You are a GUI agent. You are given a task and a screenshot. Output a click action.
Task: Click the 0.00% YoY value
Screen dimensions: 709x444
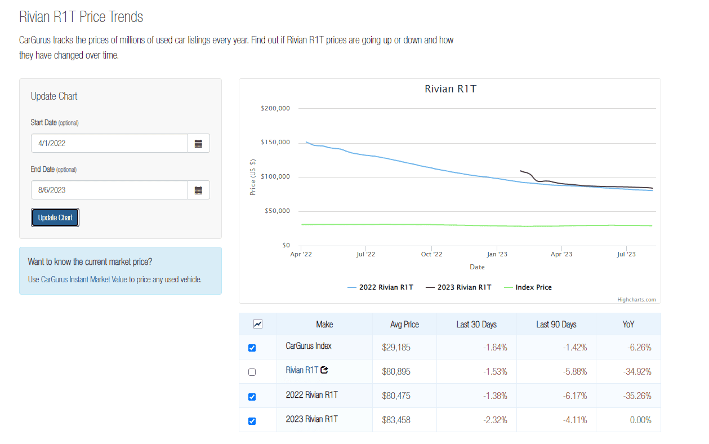[x=641, y=420]
